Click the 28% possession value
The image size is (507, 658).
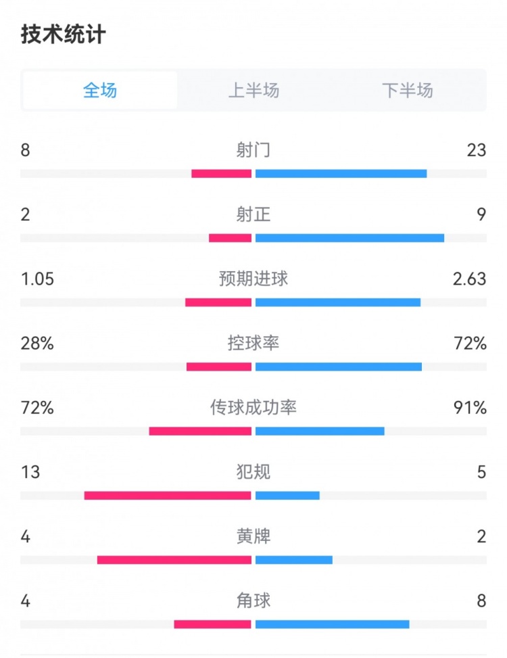pyautogui.click(x=37, y=344)
